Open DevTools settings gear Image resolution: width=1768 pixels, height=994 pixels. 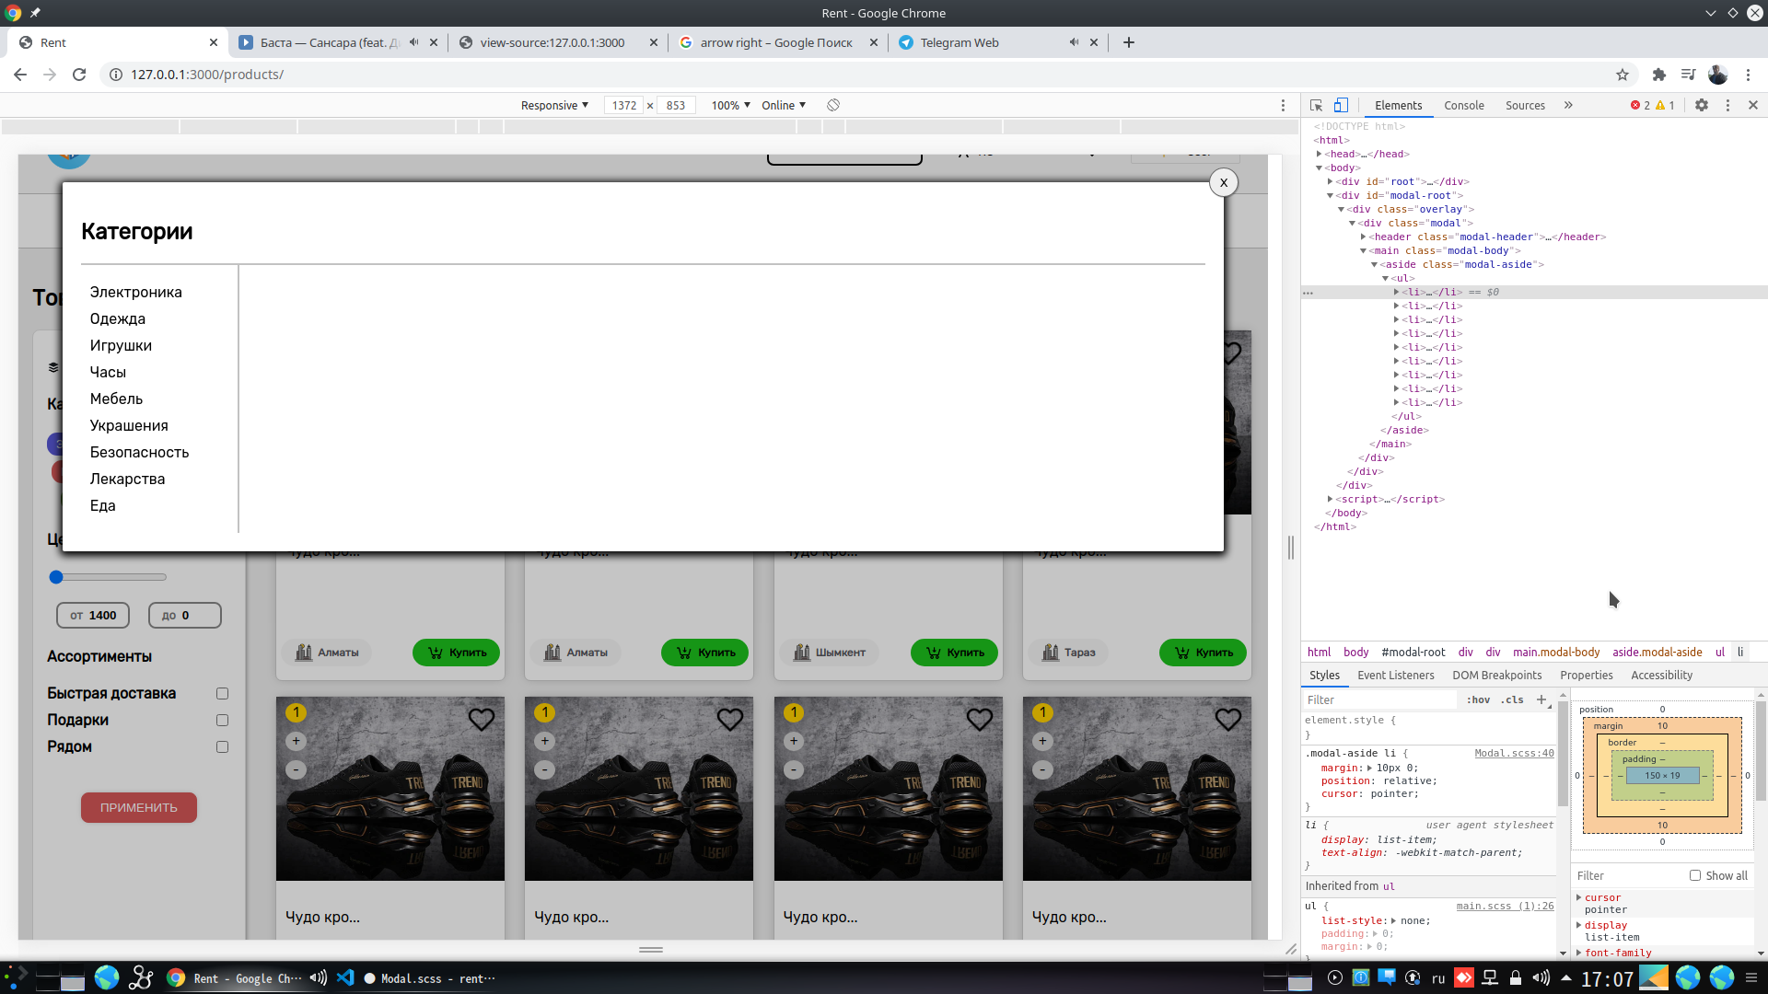click(1702, 105)
